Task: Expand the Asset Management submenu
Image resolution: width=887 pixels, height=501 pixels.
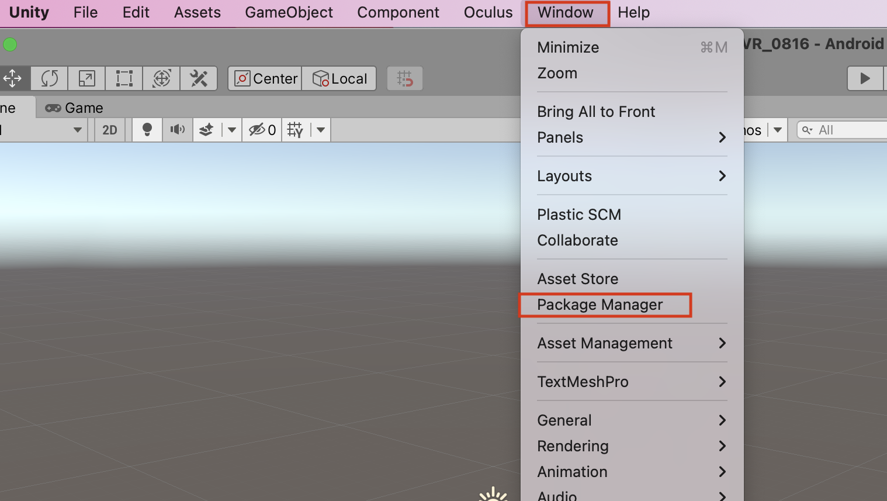Action: click(x=605, y=343)
